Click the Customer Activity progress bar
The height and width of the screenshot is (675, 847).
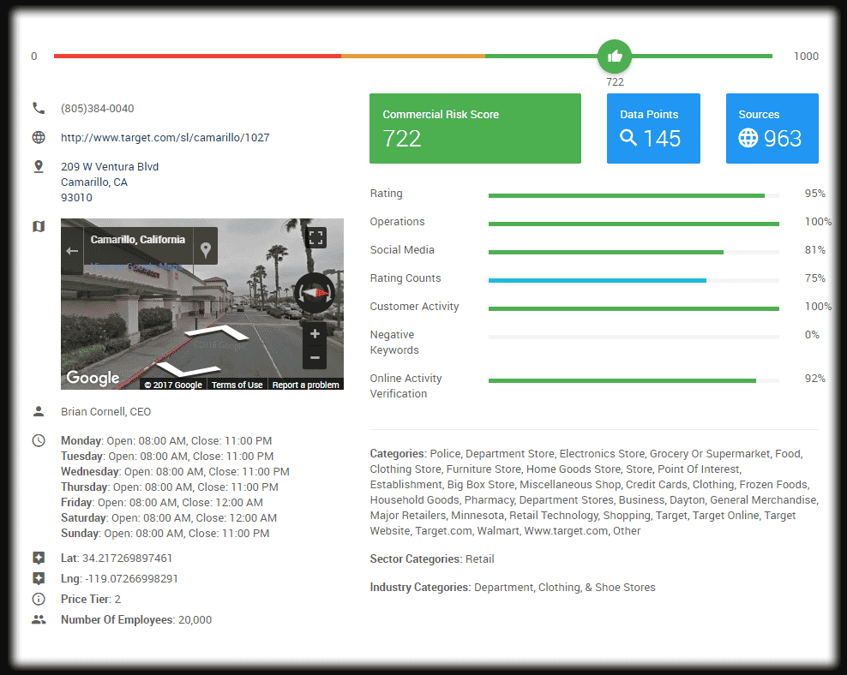point(634,308)
